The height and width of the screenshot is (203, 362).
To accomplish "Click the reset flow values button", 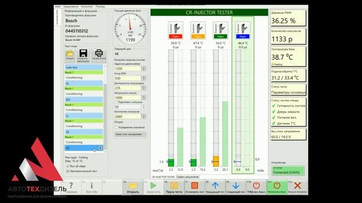I will click(x=130, y=134).
